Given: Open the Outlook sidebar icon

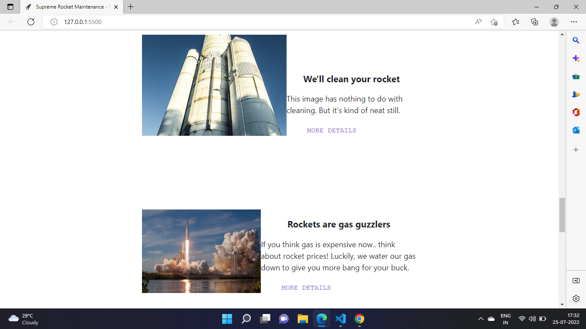Looking at the screenshot, I should tap(576, 130).
